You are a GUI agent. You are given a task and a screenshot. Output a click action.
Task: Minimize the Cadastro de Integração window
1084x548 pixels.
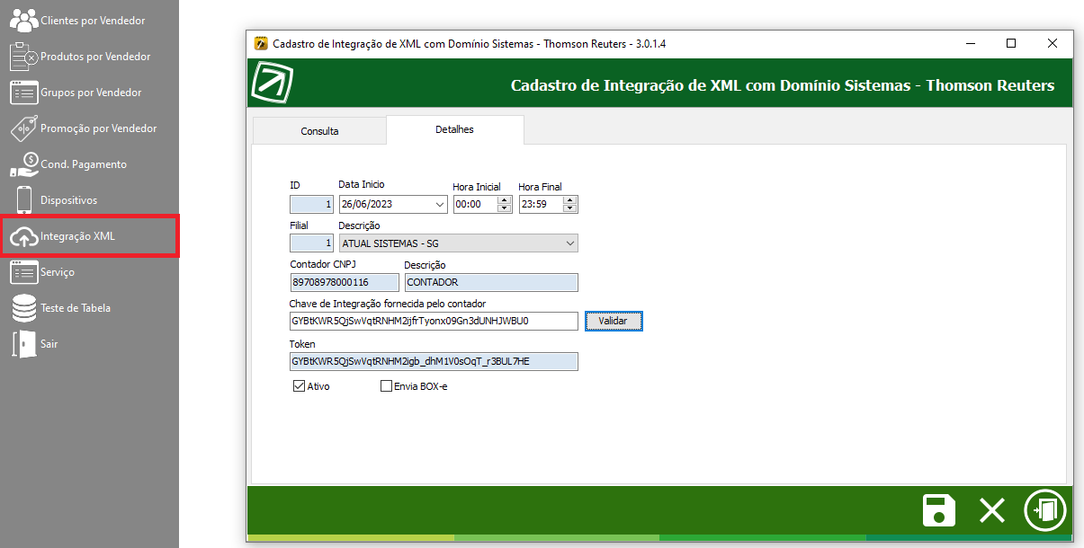tap(970, 43)
